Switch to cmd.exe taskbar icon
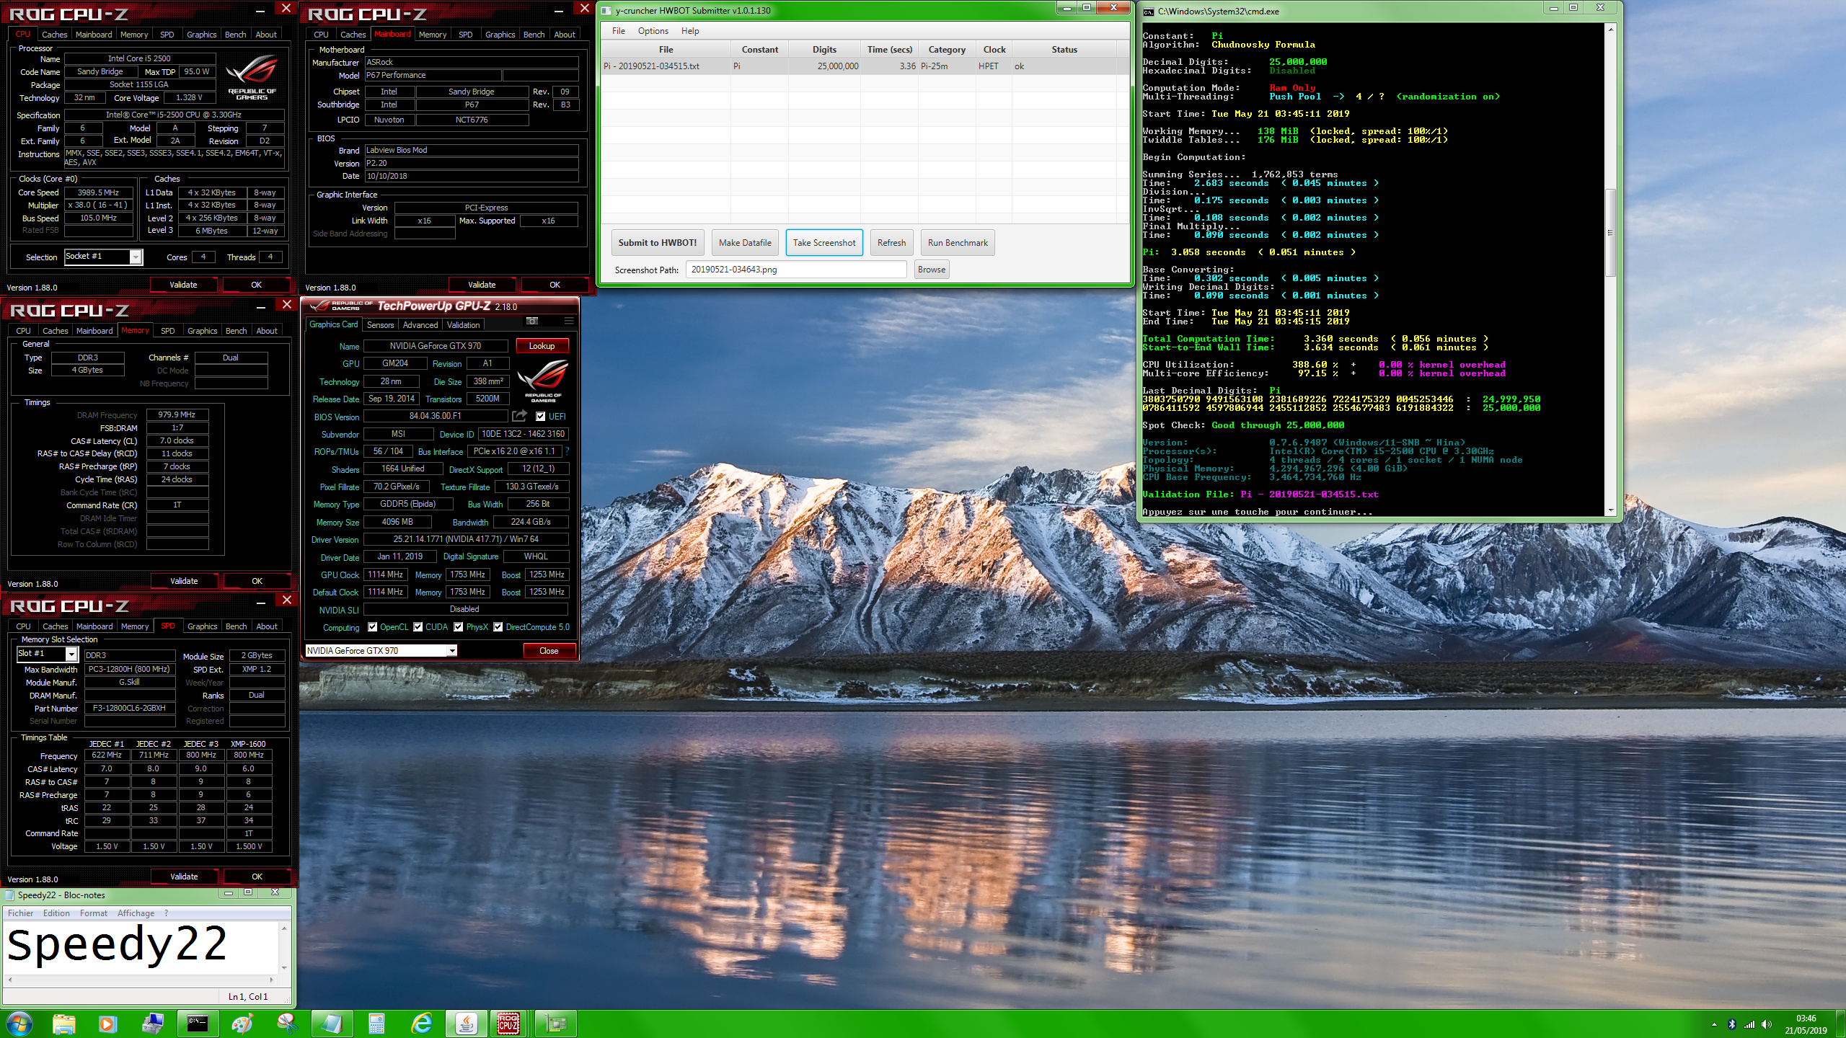Image resolution: width=1846 pixels, height=1038 pixels. (x=198, y=1024)
